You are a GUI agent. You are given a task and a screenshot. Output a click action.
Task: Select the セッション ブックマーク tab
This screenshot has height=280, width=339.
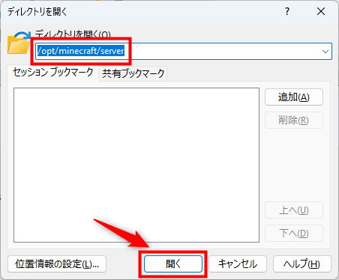click(52, 73)
